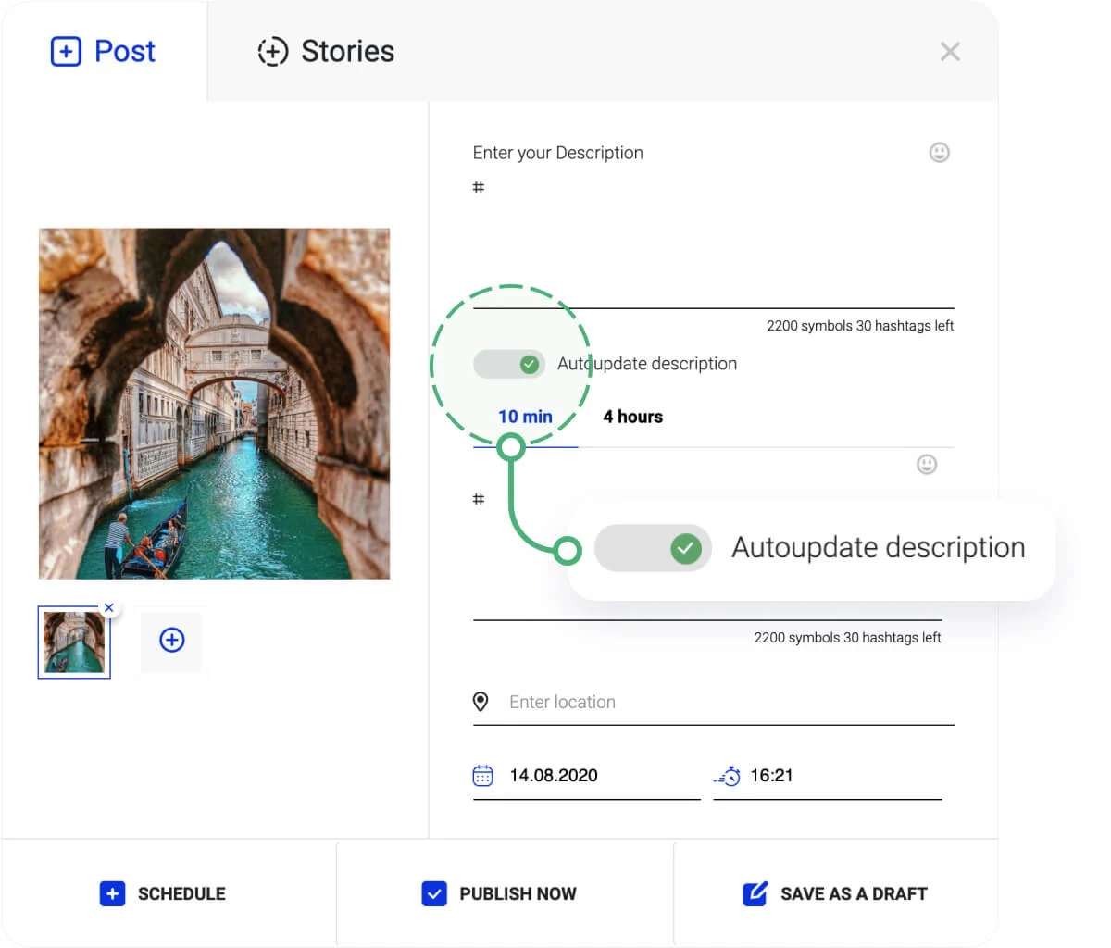Select the 10 min autoupdate tab

(525, 417)
